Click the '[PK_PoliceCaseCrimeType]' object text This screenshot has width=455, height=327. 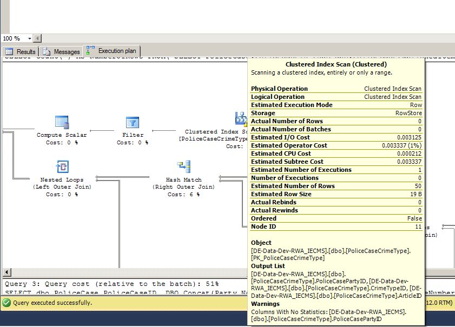point(288,258)
